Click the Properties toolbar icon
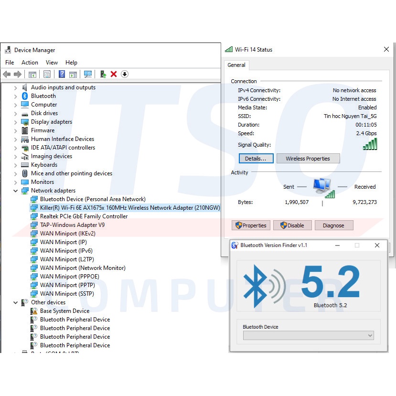This screenshot has height=396, width=396. pyautogui.click(x=47, y=74)
